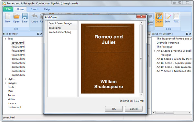Click the Undo arrow icon
The image size is (194, 122).
point(35,16)
